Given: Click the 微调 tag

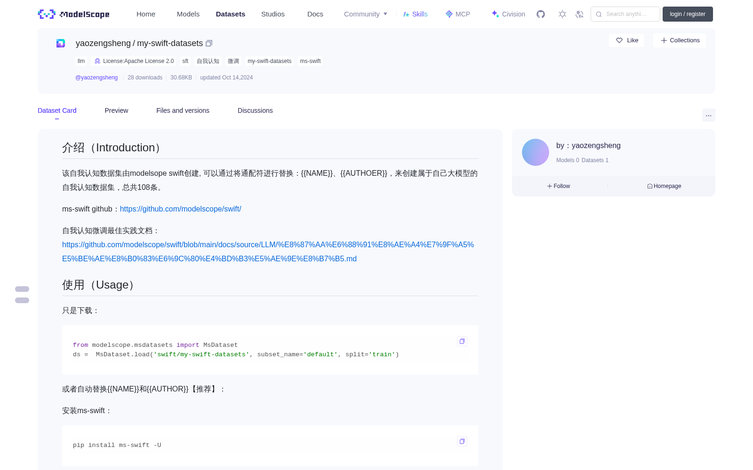Looking at the screenshot, I should coord(233,61).
